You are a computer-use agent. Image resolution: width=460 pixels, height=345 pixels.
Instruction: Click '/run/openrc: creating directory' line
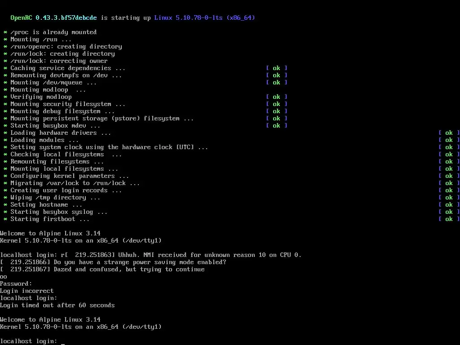tap(66, 46)
